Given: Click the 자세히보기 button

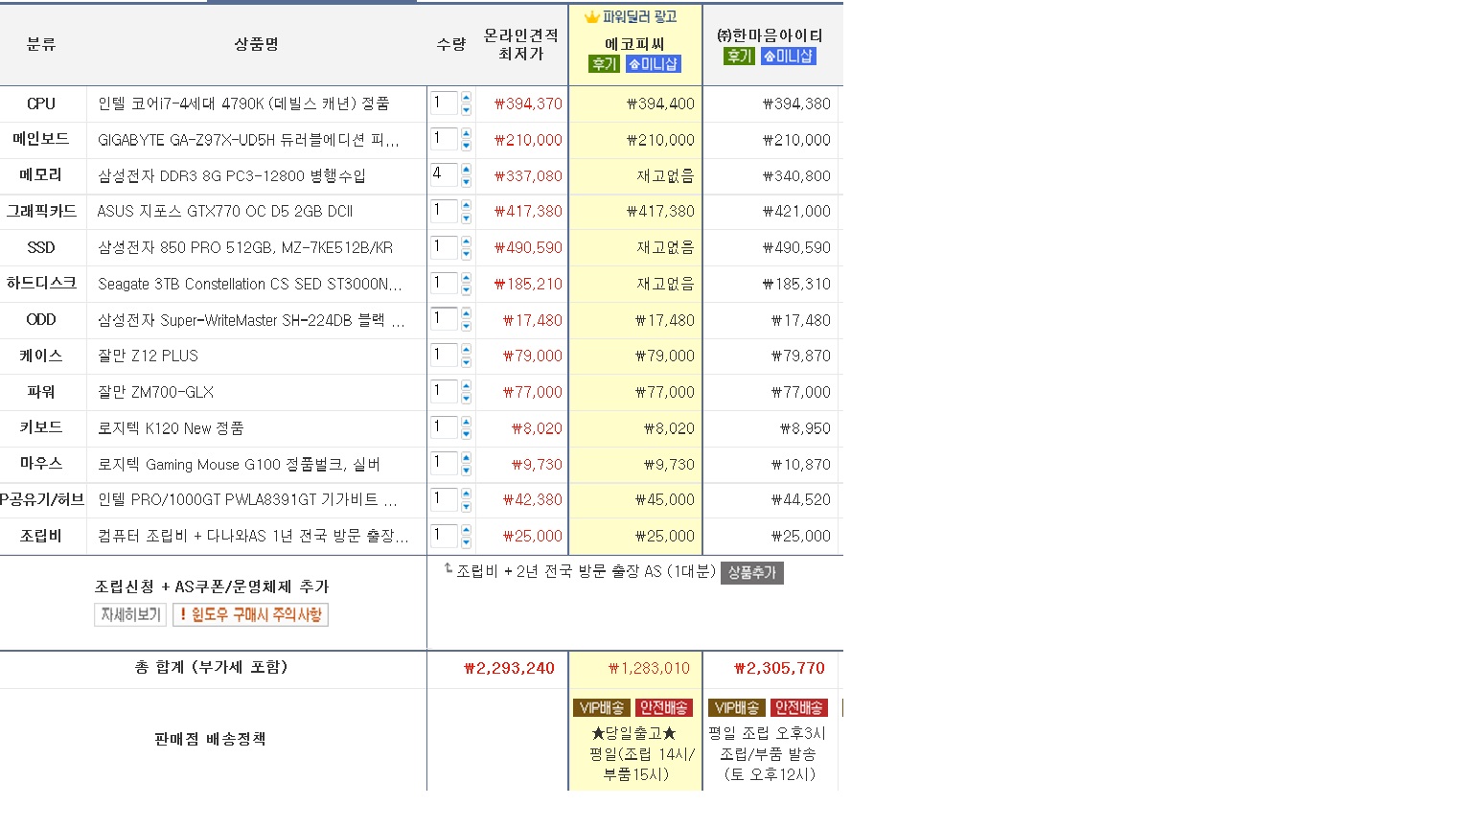Looking at the screenshot, I should coord(130,614).
